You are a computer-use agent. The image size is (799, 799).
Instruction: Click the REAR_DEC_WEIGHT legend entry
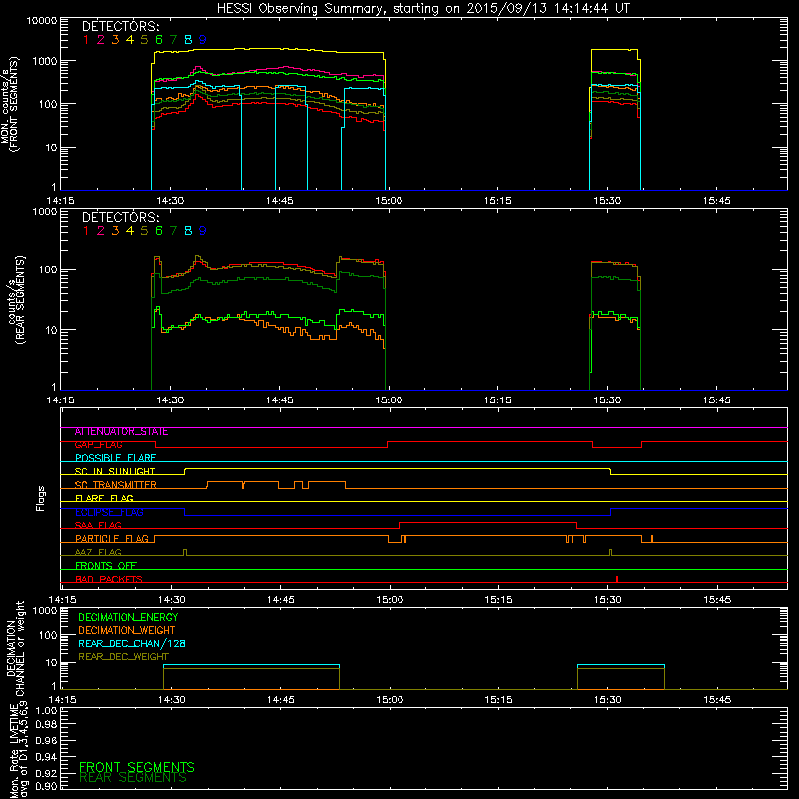tap(123, 657)
